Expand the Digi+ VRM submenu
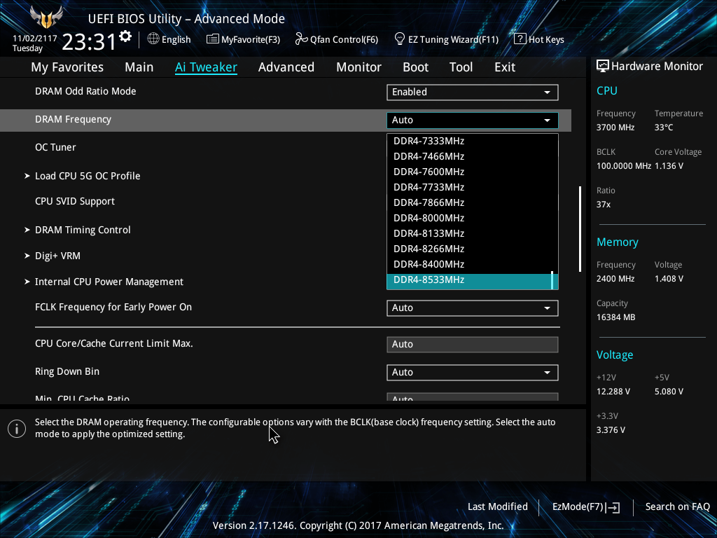717x538 pixels. click(57, 256)
